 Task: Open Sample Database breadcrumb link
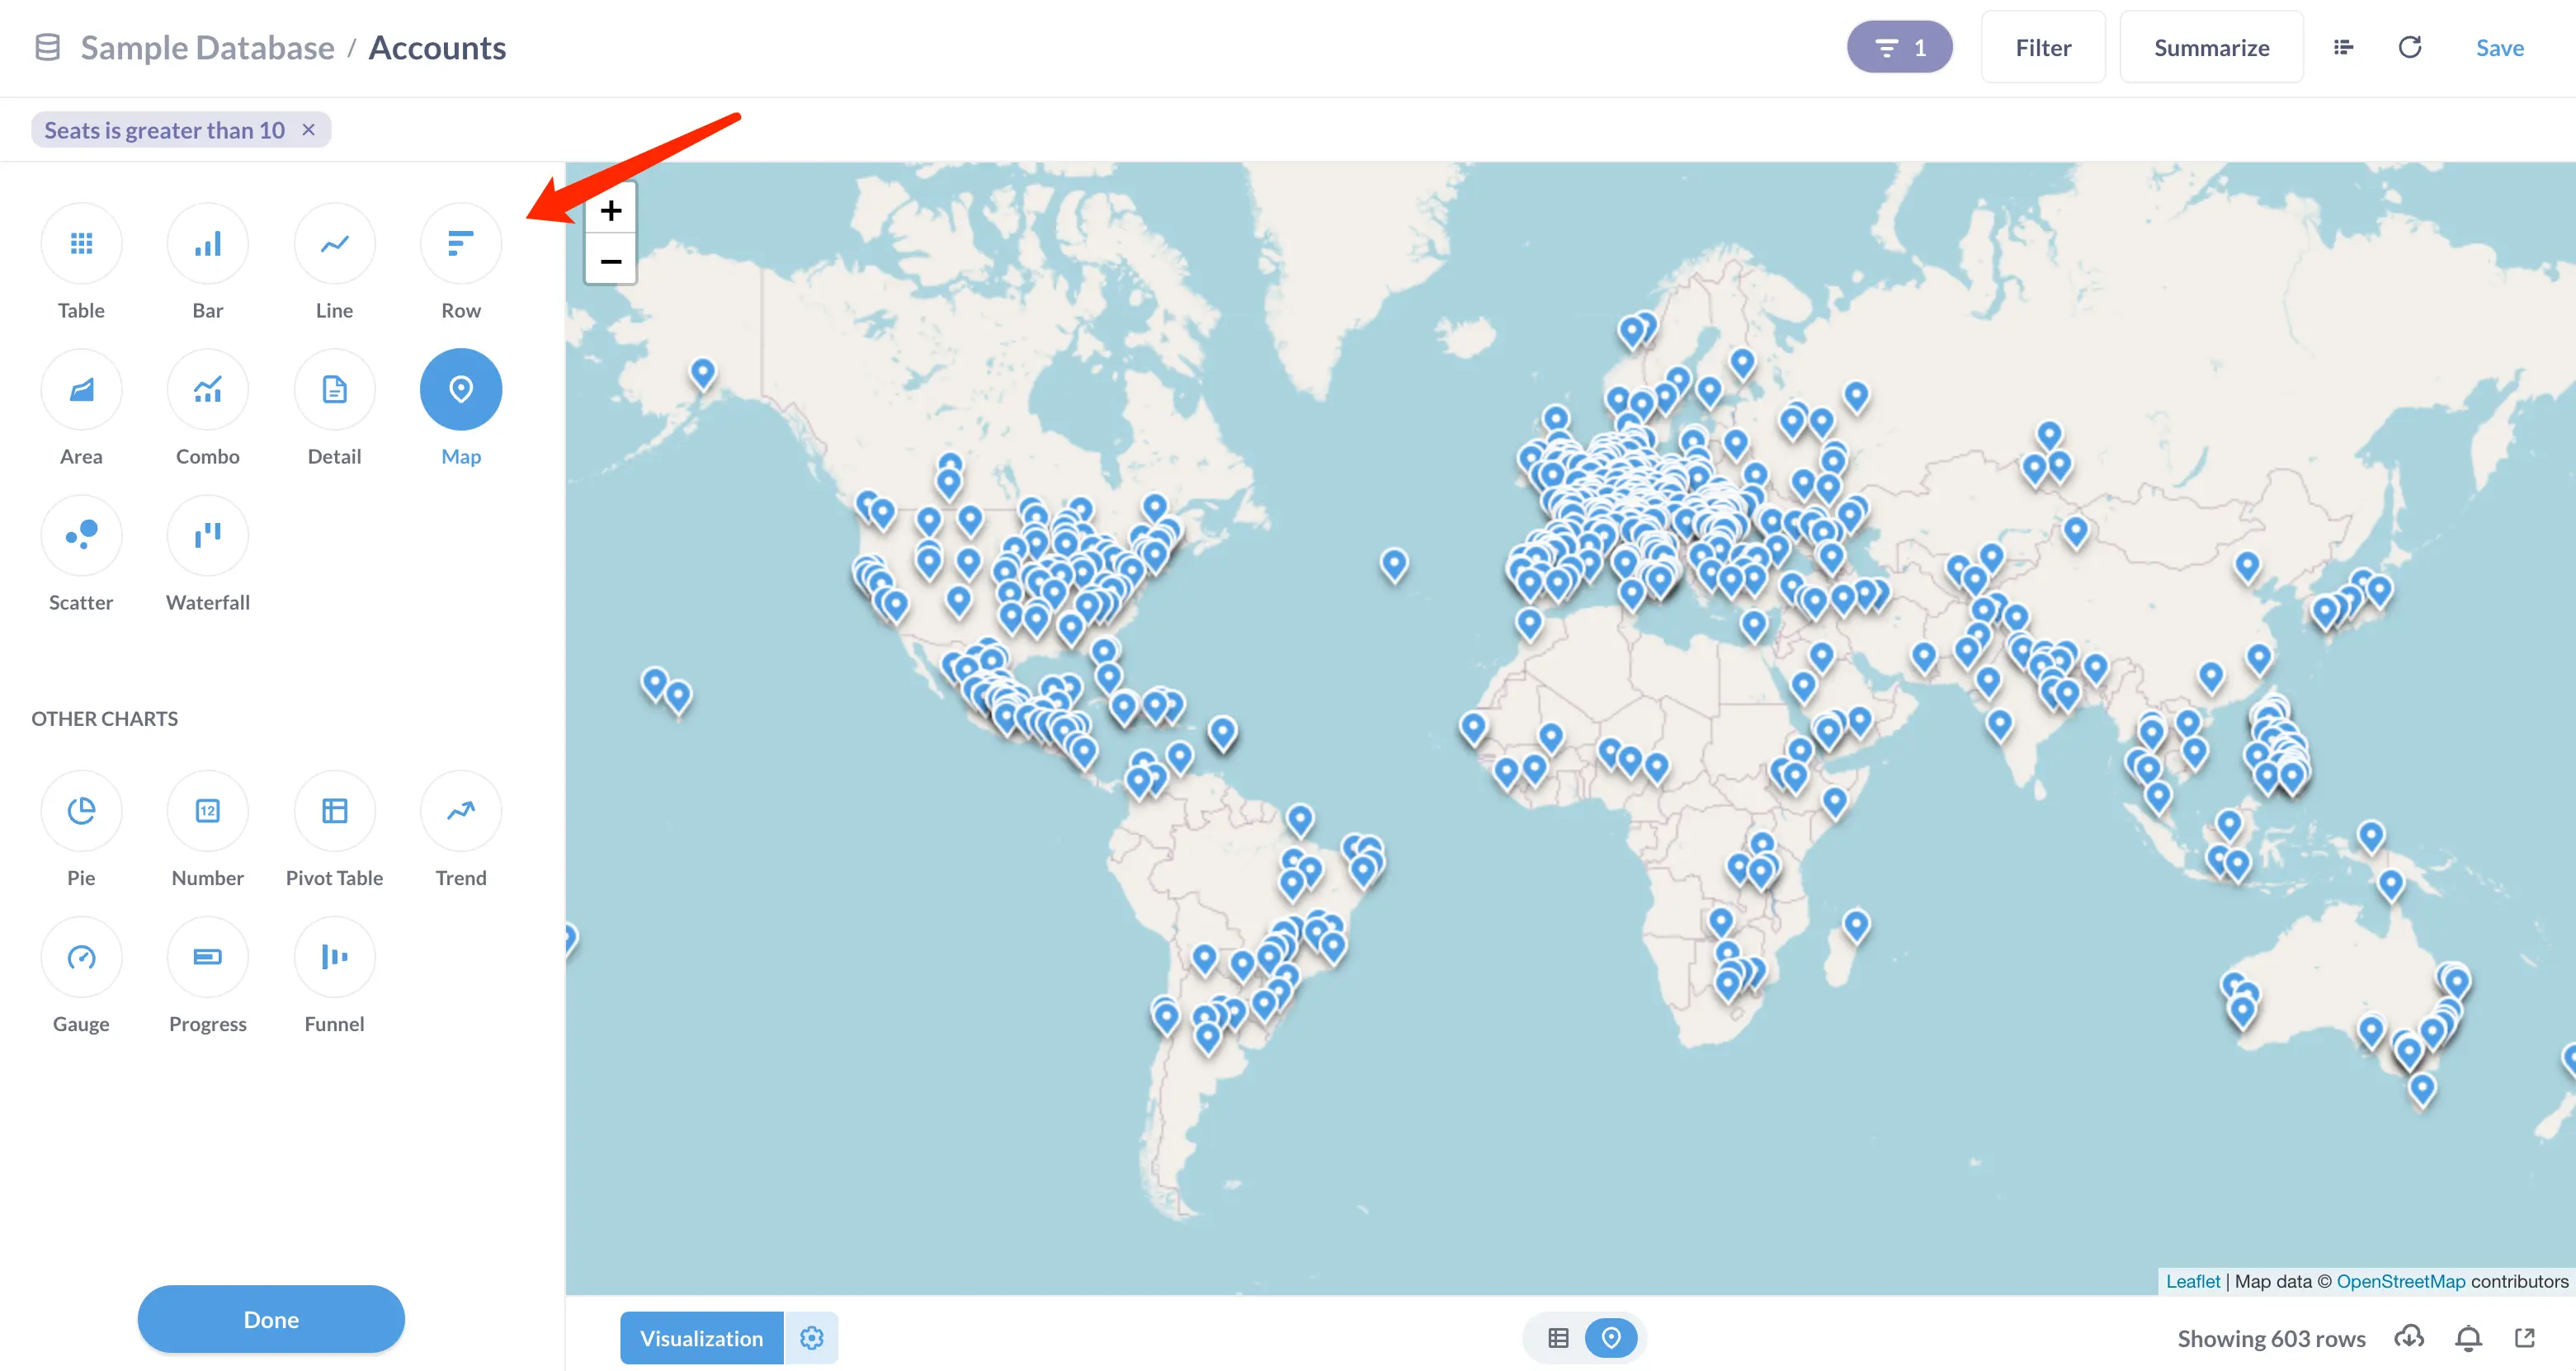[207, 48]
